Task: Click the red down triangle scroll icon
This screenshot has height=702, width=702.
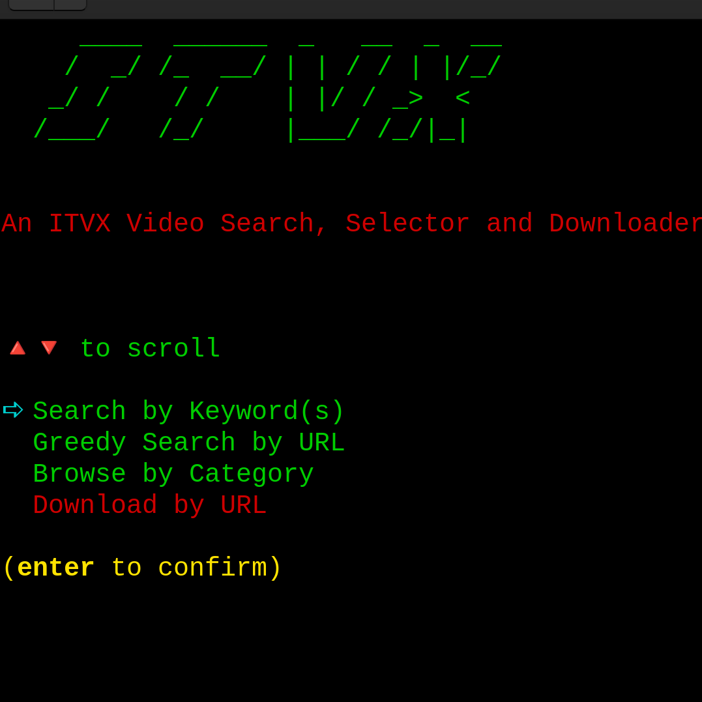Action: click(x=49, y=347)
